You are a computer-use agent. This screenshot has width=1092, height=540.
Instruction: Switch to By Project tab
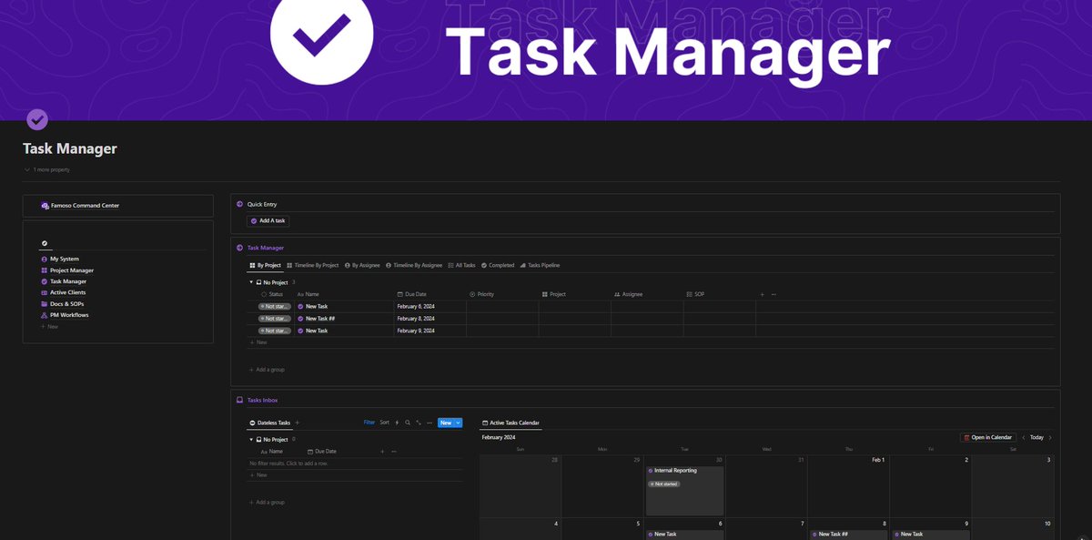click(x=265, y=265)
